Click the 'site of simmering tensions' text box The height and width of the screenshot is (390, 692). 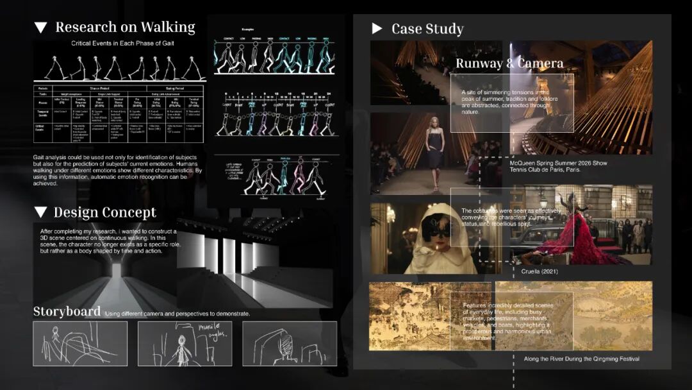tap(512, 103)
